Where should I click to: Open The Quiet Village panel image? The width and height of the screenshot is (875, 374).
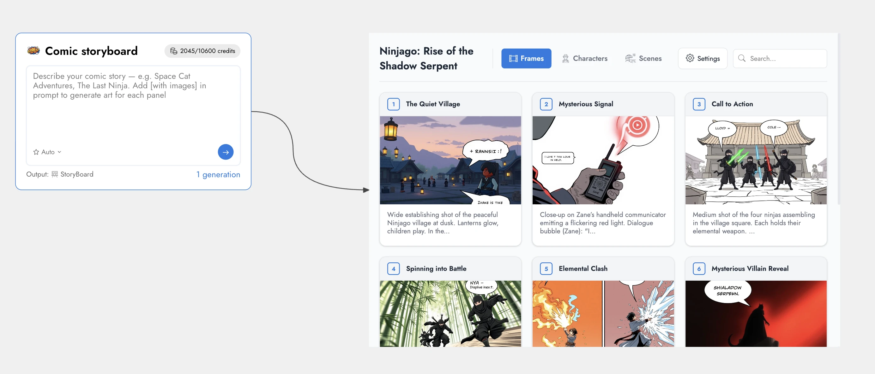pyautogui.click(x=450, y=160)
